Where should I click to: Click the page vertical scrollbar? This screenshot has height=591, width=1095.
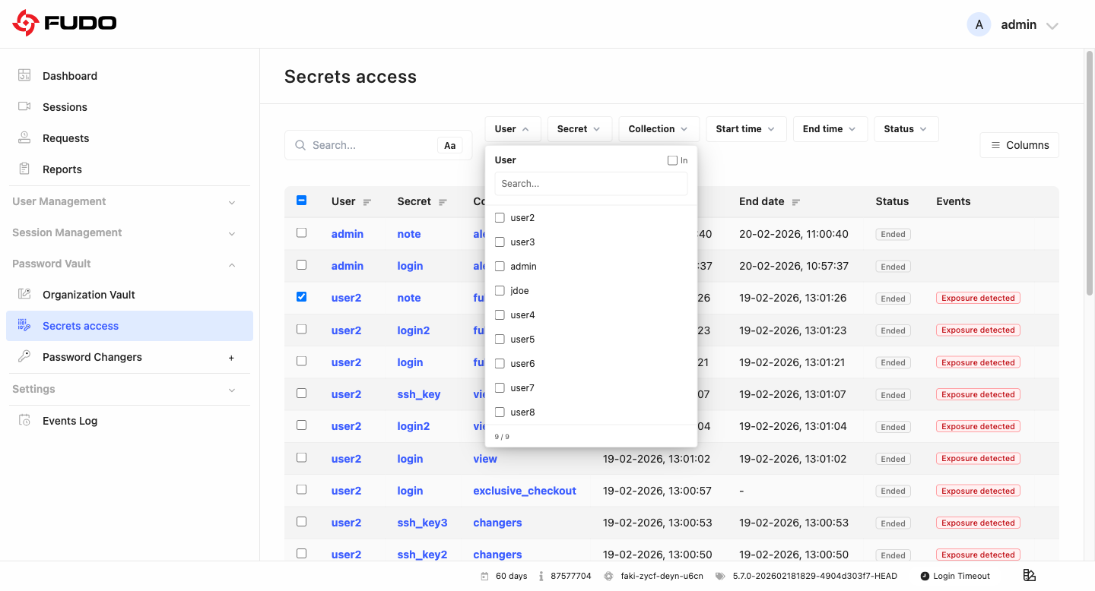pyautogui.click(x=1090, y=173)
